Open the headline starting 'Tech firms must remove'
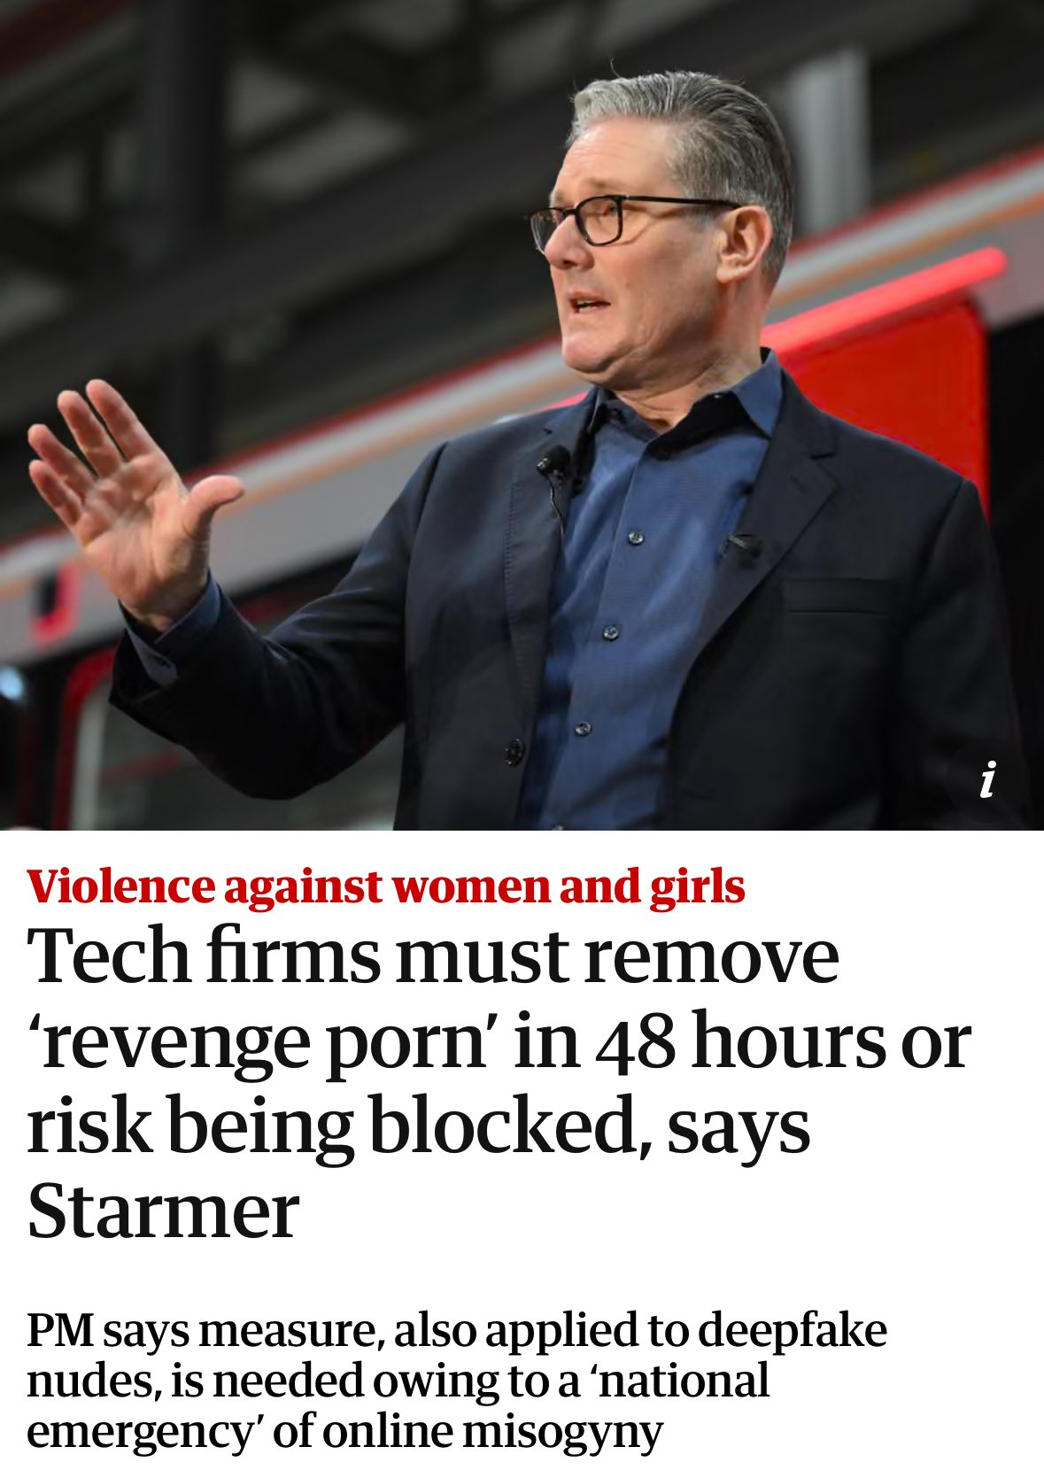The width and height of the screenshot is (1044, 1470). pos(499,1082)
